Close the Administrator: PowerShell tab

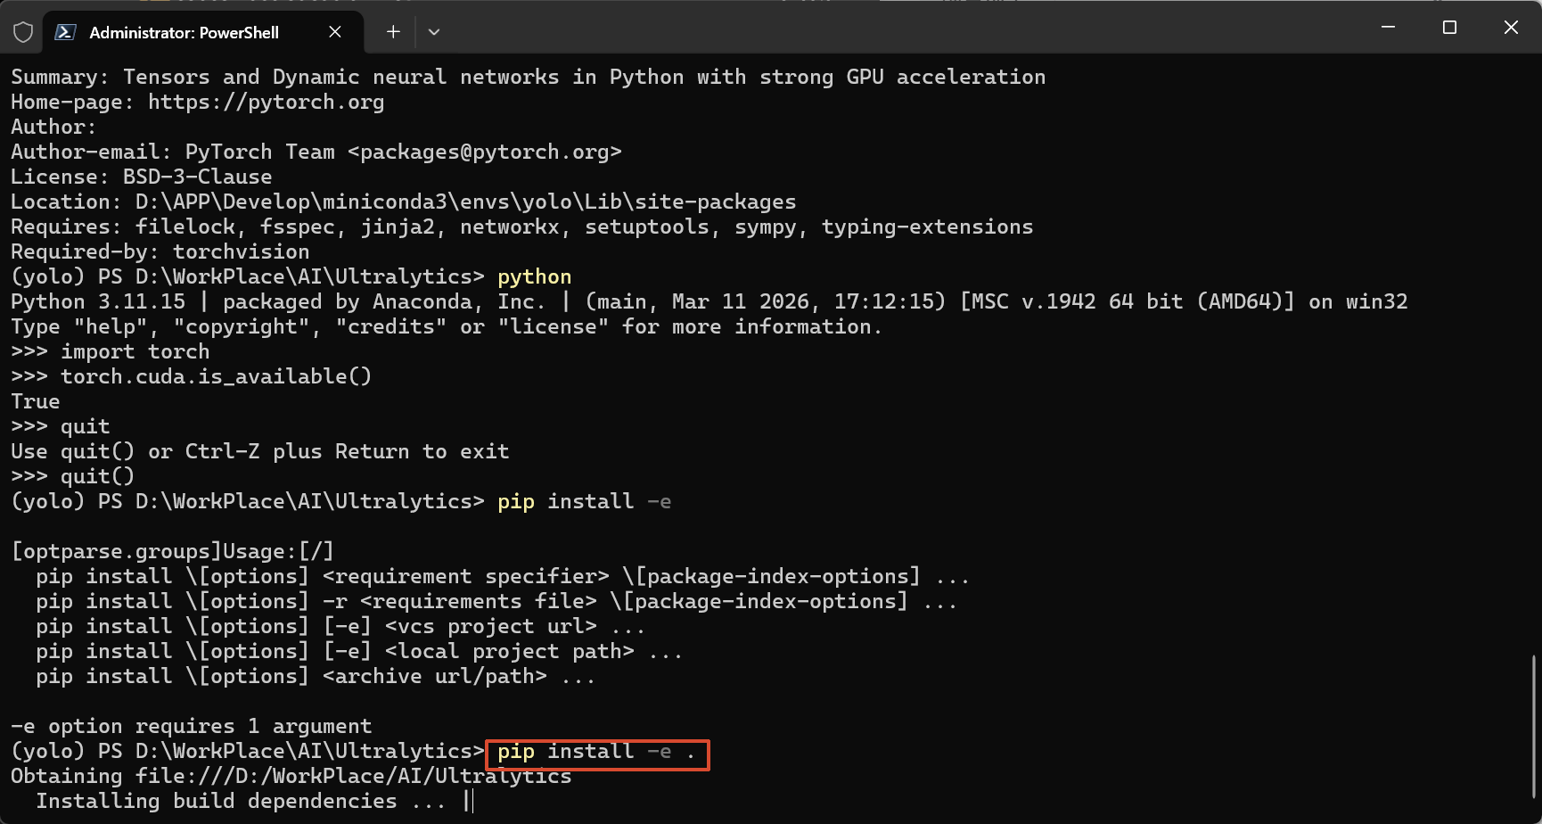335,32
